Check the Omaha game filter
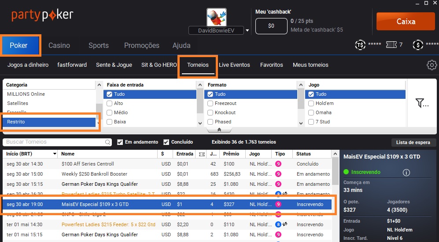The width and height of the screenshot is (439, 242). tap(311, 113)
